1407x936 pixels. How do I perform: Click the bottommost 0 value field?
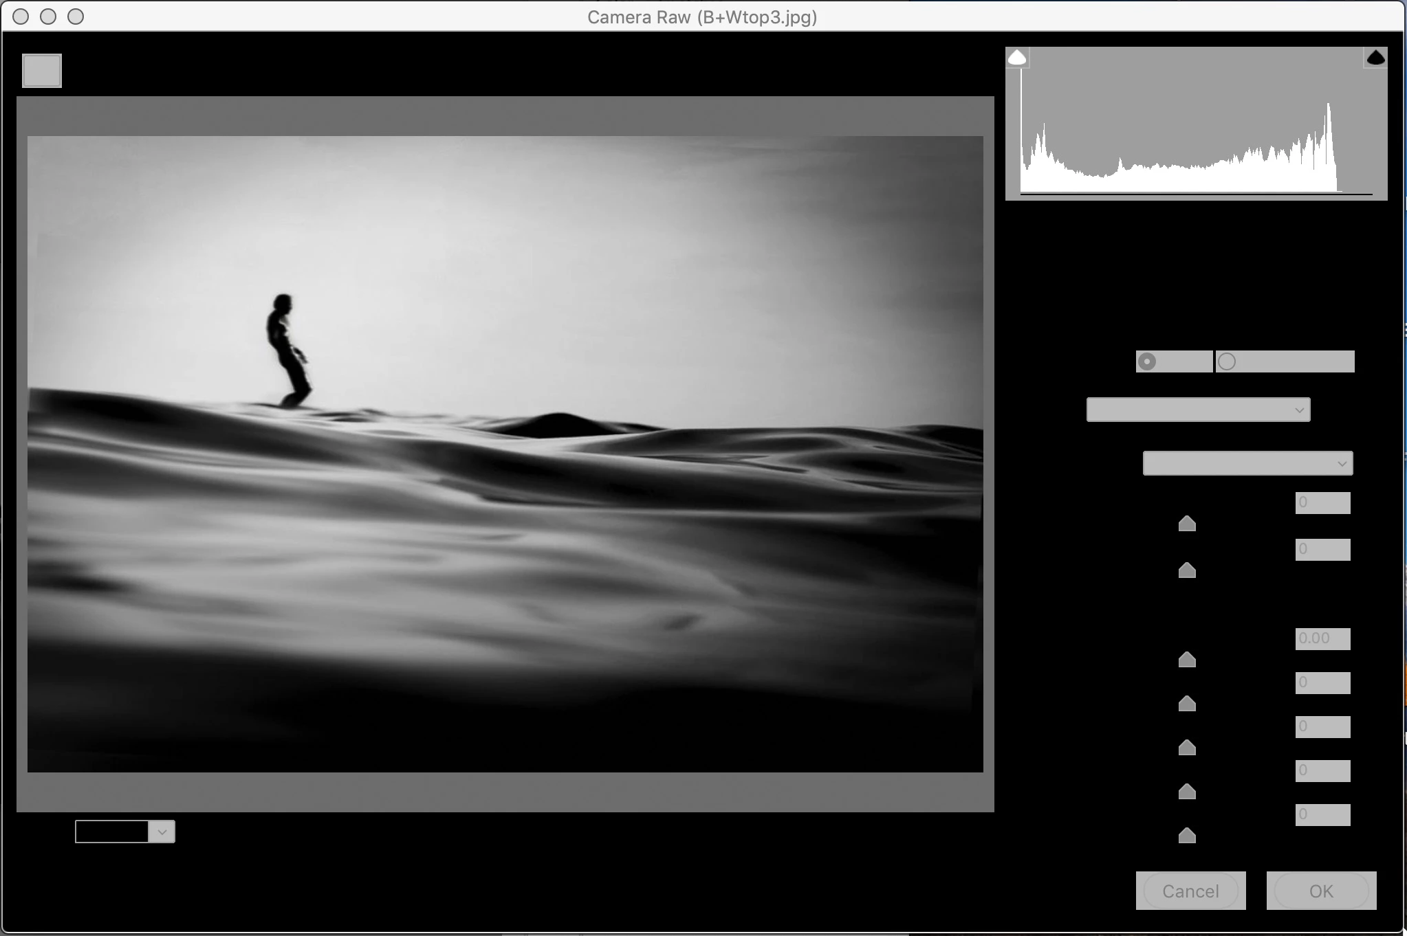point(1322,815)
